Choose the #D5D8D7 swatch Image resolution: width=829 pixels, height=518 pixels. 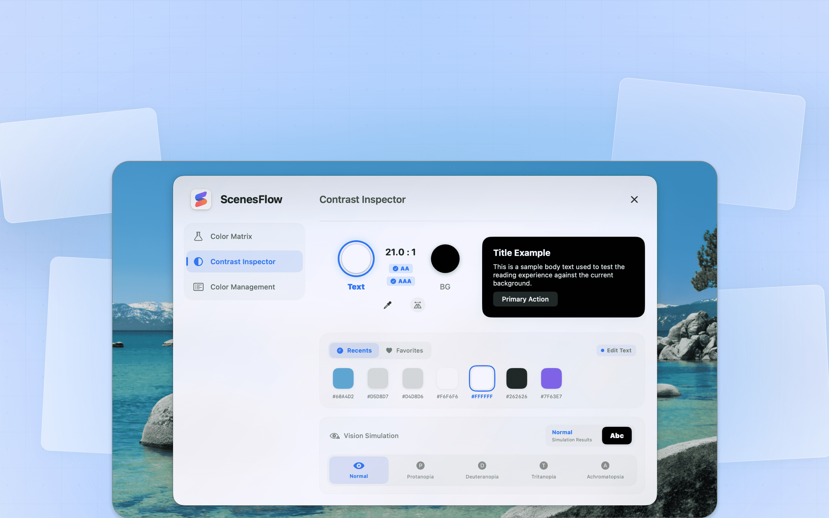[x=377, y=378]
